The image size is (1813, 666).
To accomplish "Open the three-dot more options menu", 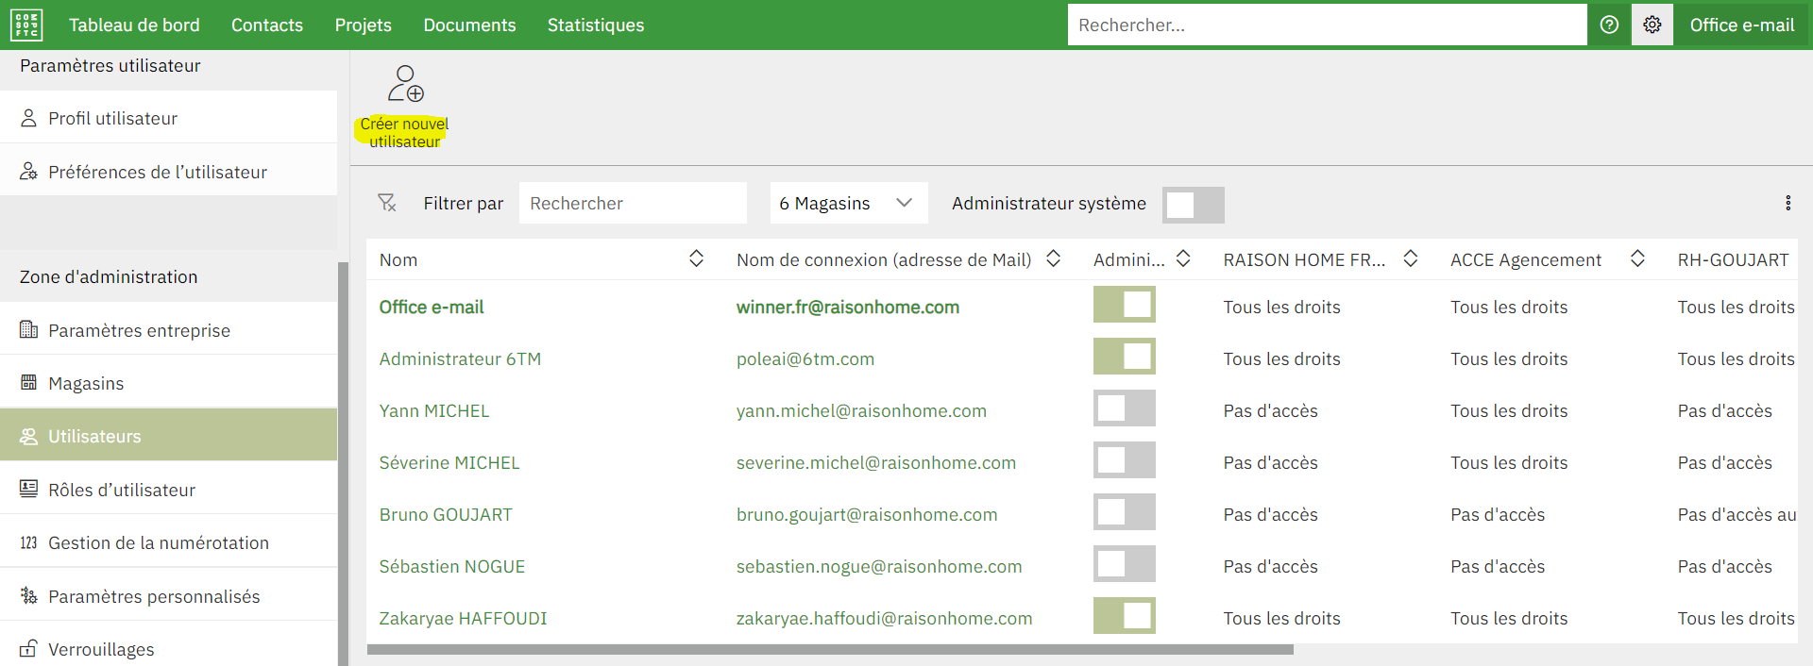I will [1787, 203].
